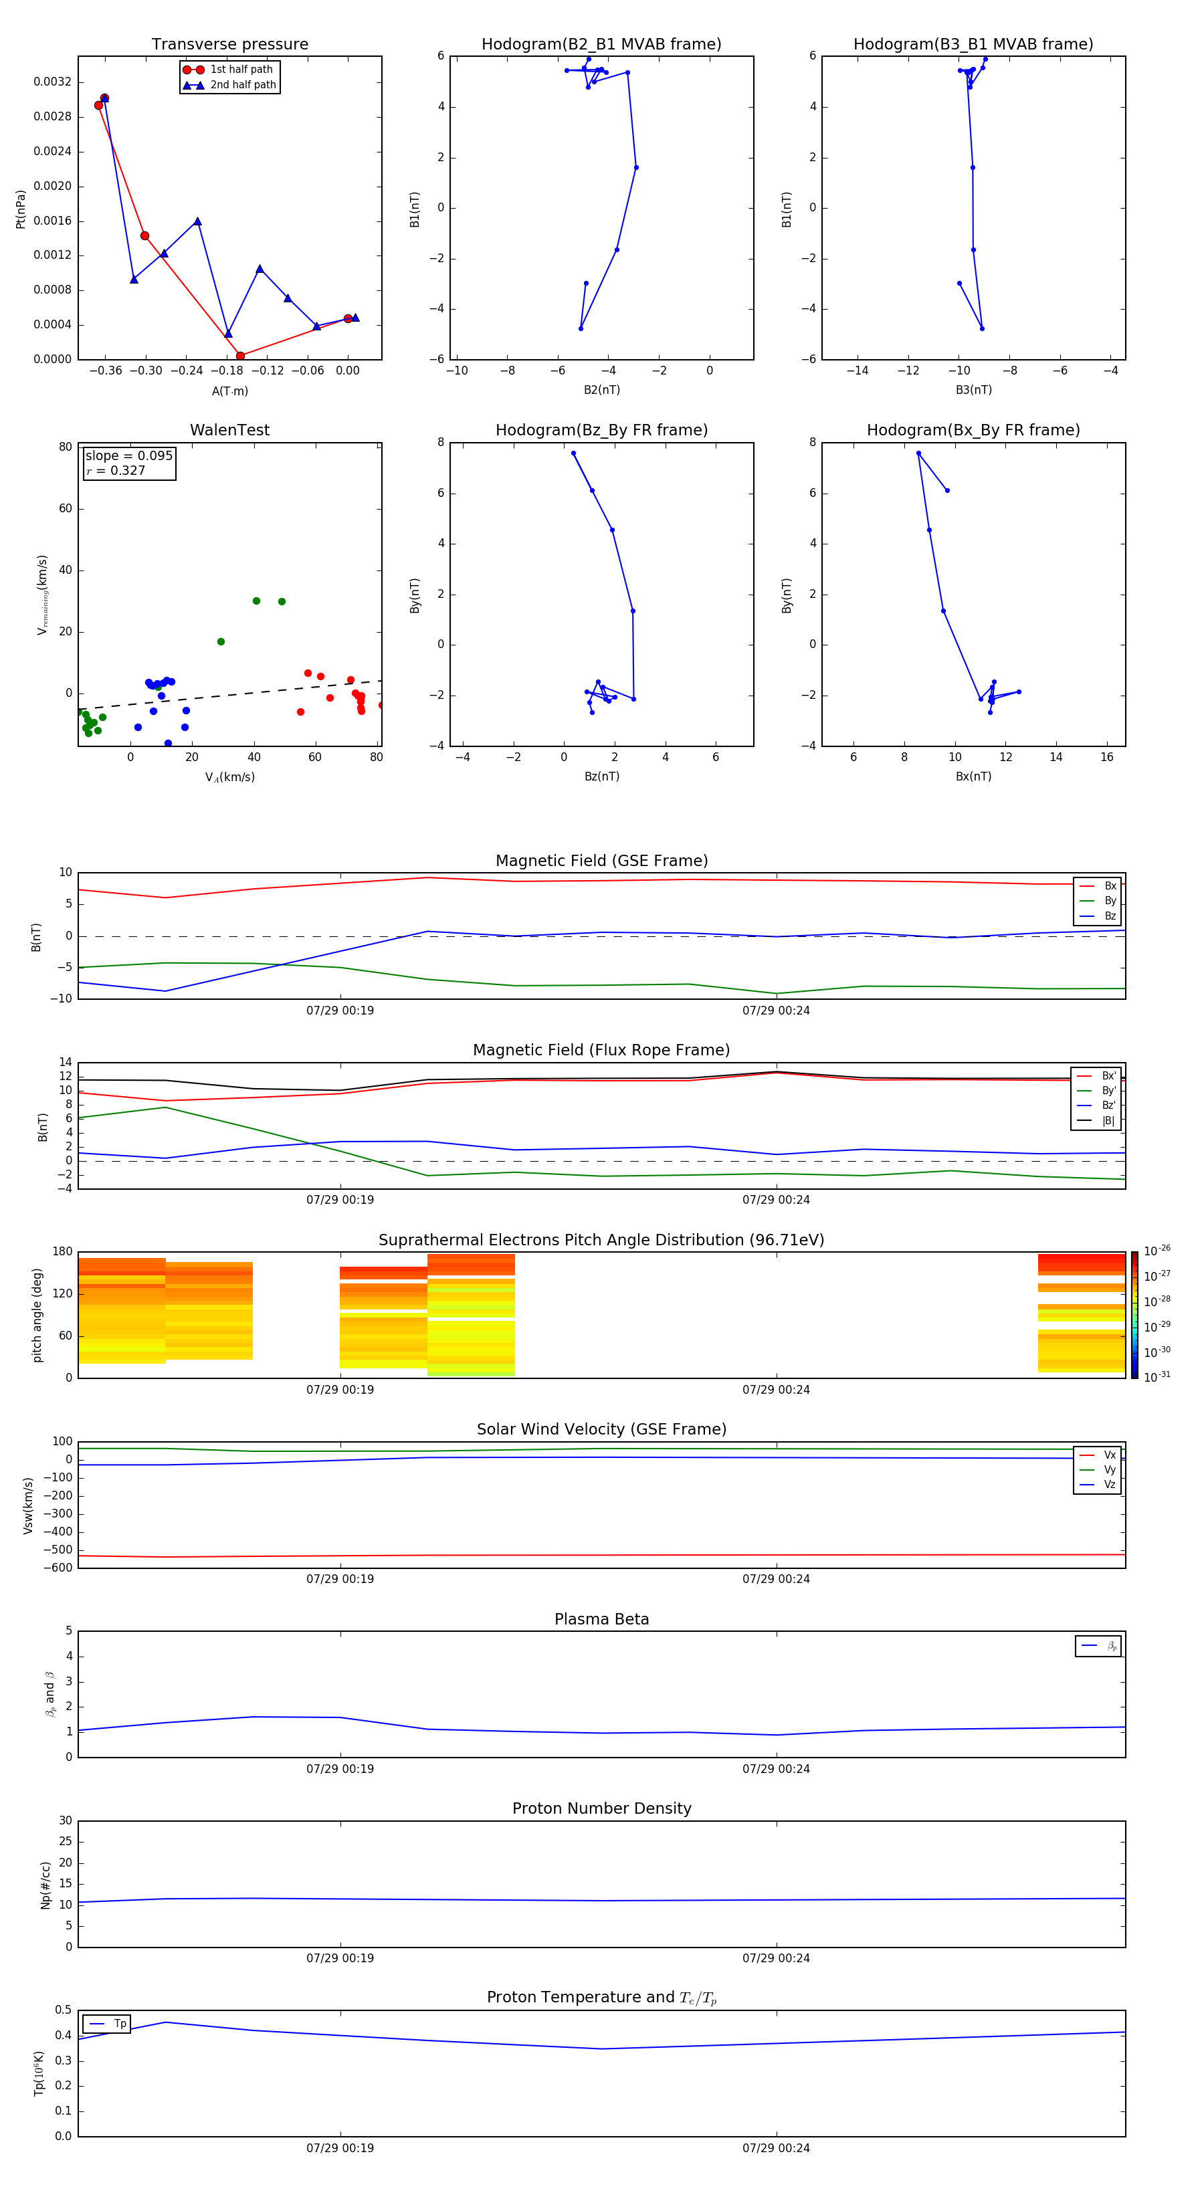
Task: Click '07/29 00:24' tick under proton temperature plot
Action: [777, 2148]
